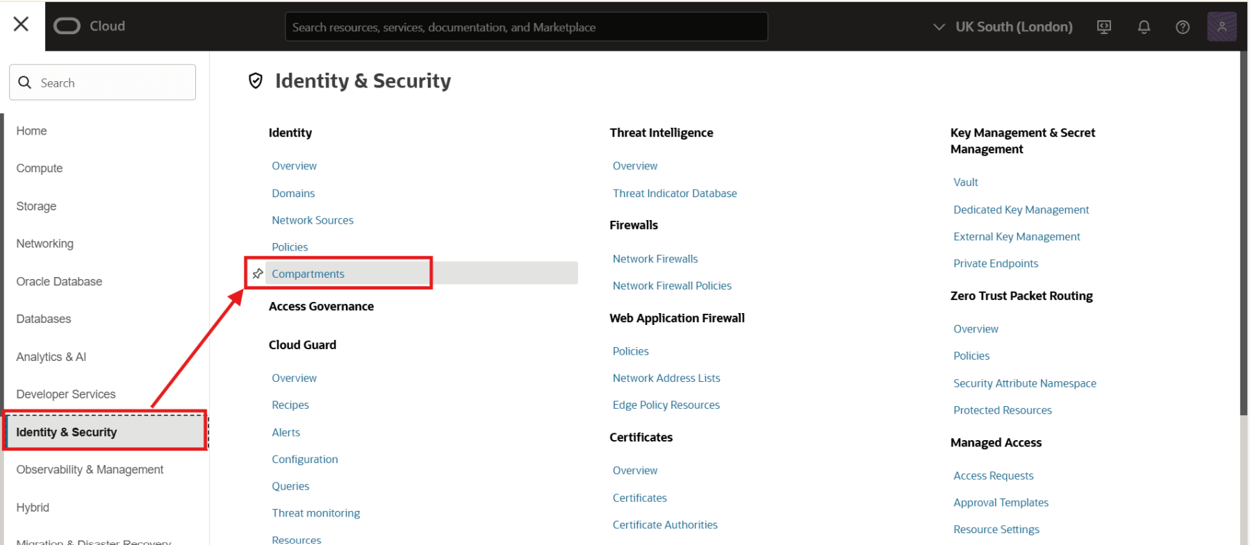Open the Vault link

coord(965,182)
